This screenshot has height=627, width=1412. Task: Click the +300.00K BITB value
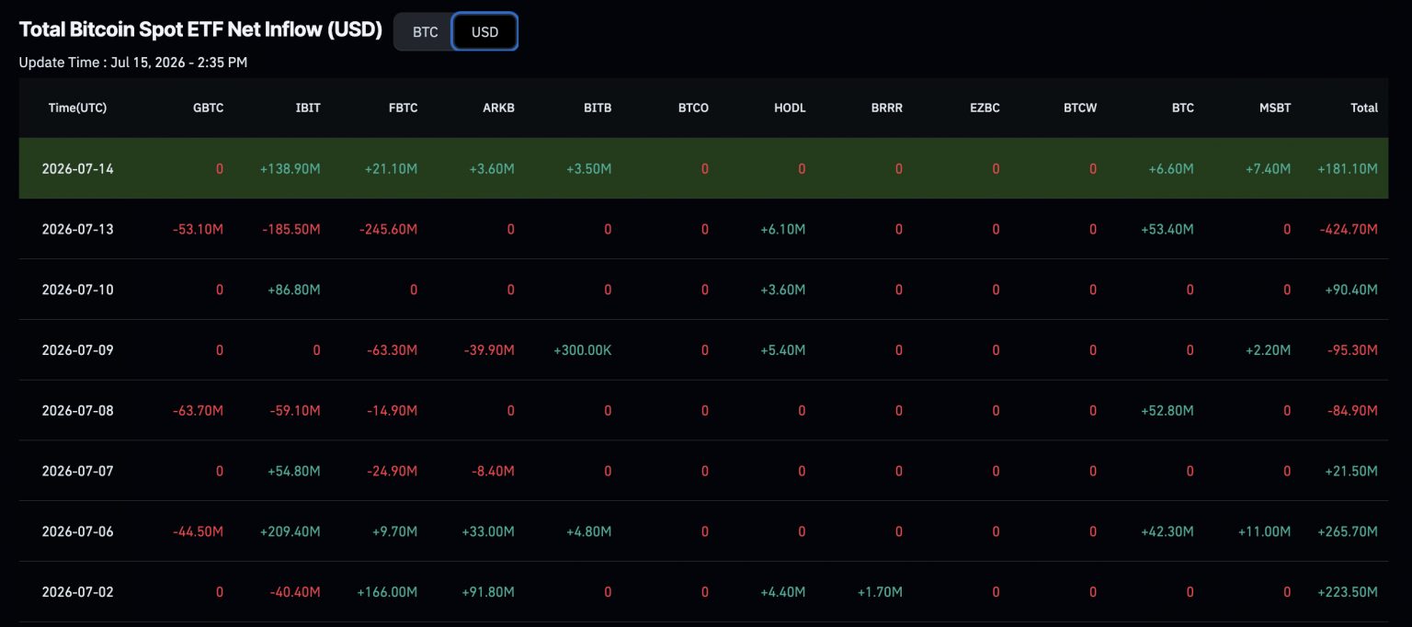coord(583,350)
